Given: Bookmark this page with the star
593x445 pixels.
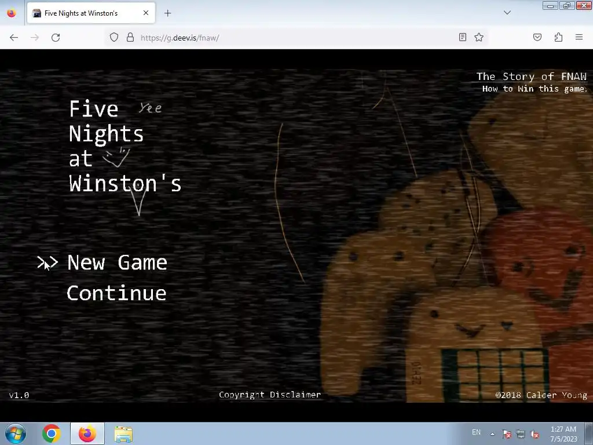Looking at the screenshot, I should pos(479,37).
